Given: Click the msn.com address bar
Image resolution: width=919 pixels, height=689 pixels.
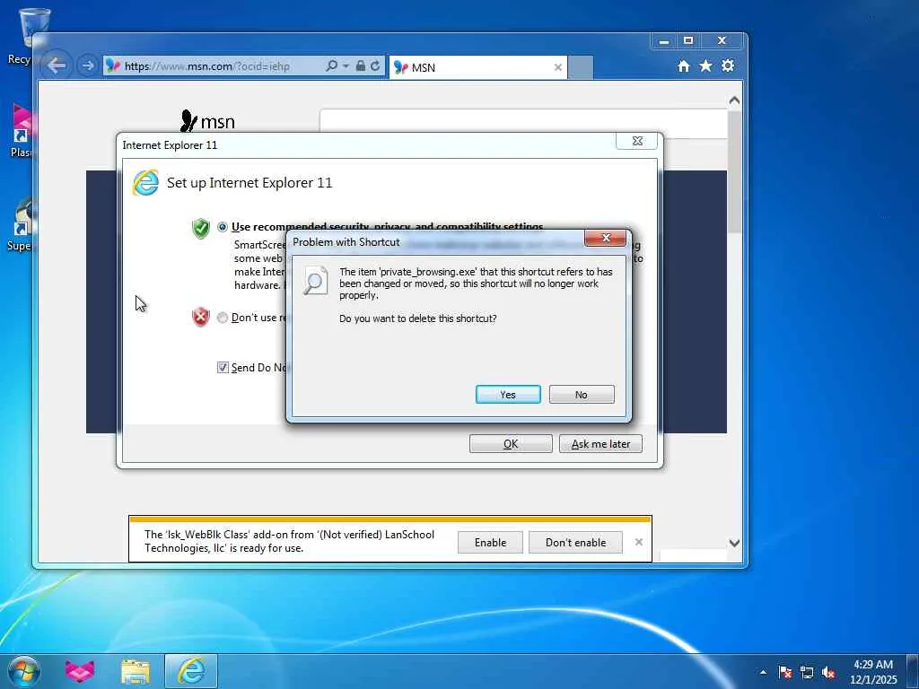Looking at the screenshot, I should (214, 66).
